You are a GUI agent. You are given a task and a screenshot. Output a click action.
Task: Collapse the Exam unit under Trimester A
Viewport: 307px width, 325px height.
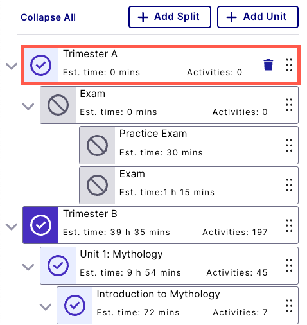click(x=28, y=106)
